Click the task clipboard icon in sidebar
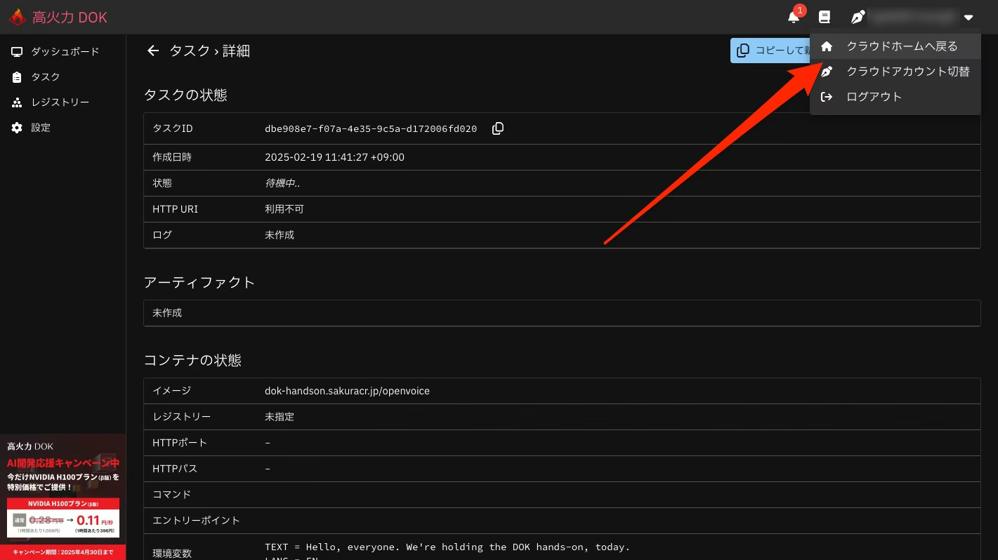The image size is (998, 560). (17, 77)
